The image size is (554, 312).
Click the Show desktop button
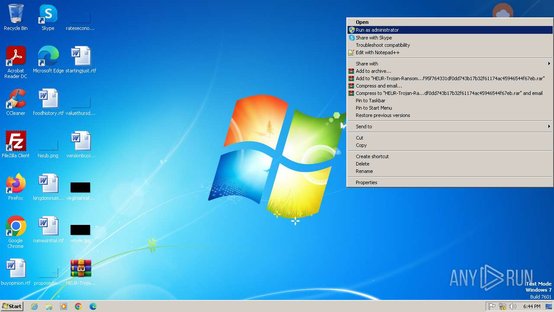coord(549,306)
